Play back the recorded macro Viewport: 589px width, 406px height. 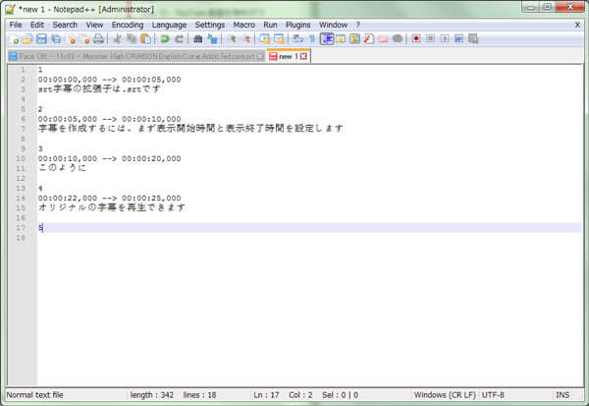point(445,38)
